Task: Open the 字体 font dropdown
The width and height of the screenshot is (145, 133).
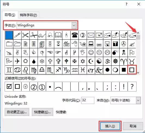Action: [x=74, y=25]
